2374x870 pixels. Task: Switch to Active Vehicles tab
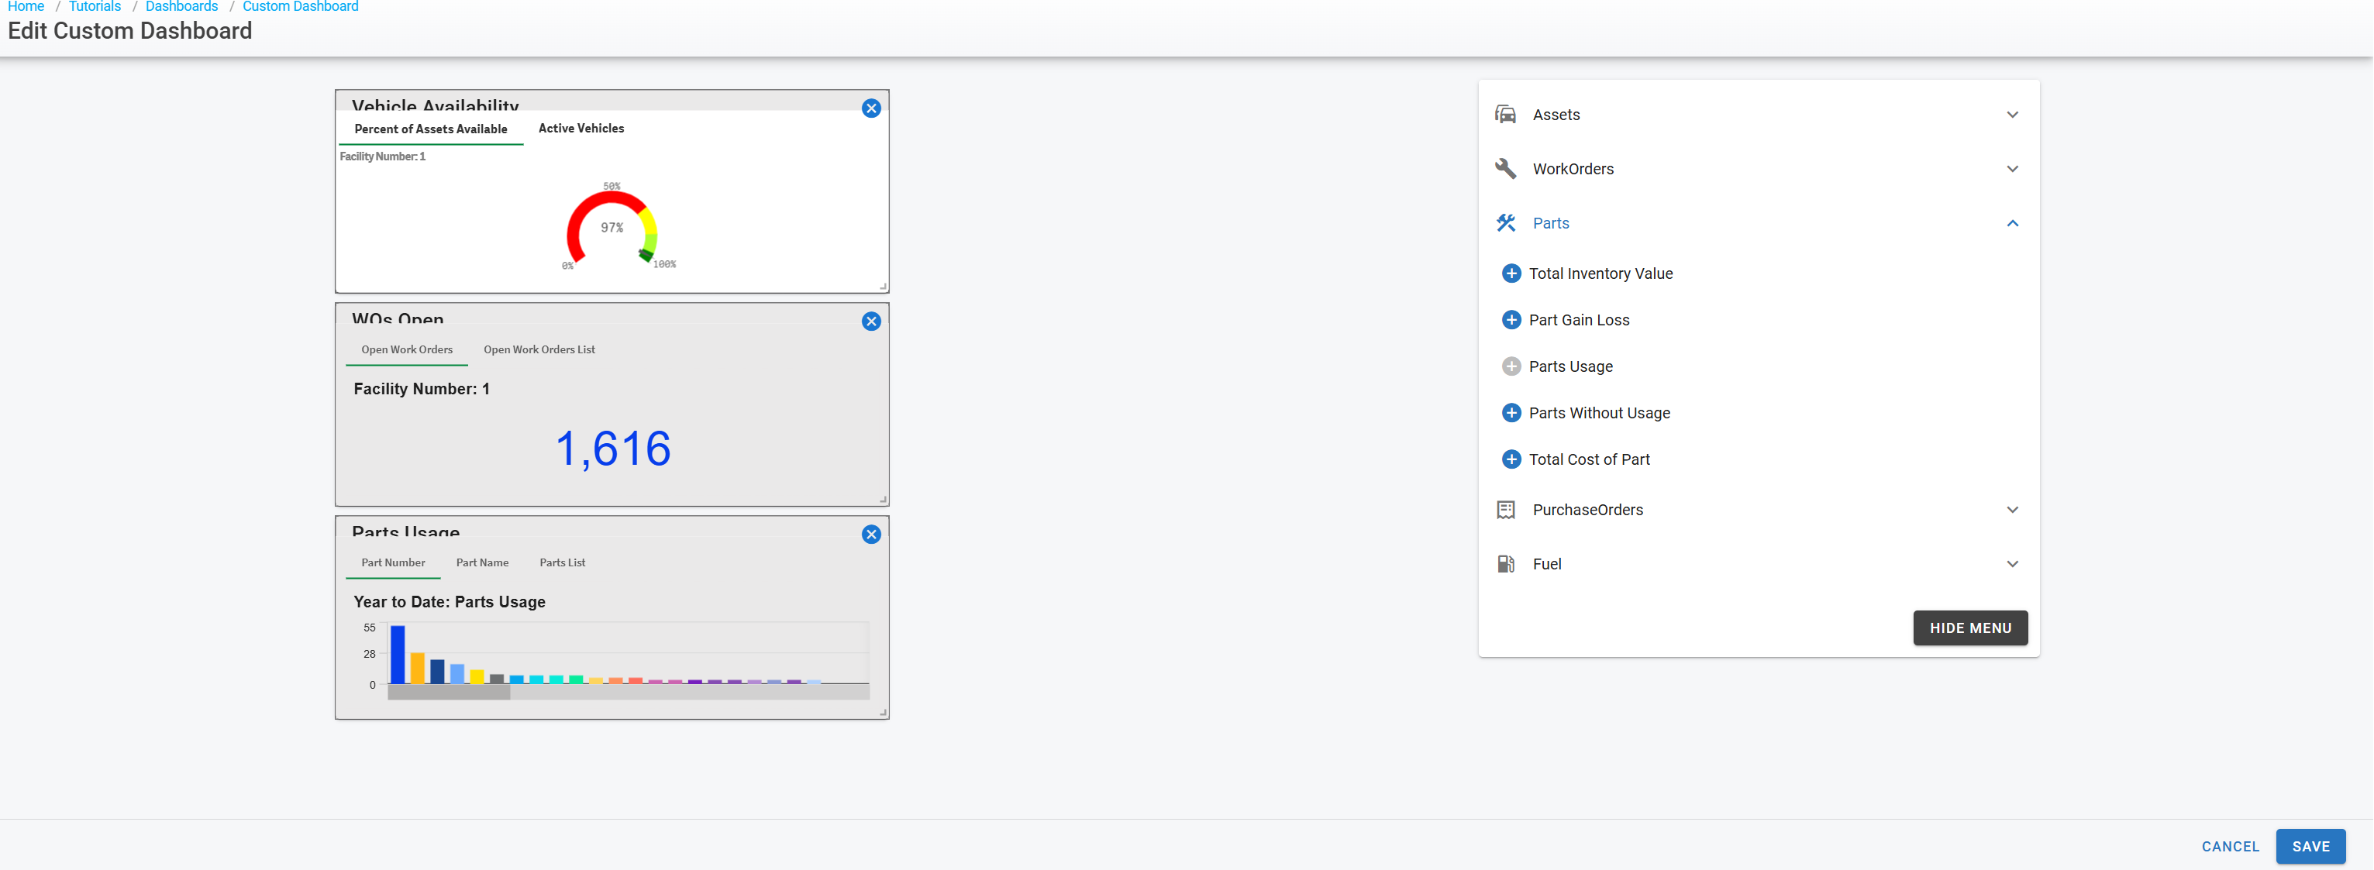(581, 129)
